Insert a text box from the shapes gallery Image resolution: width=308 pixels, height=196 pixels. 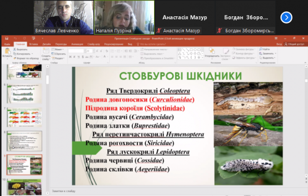(180, 49)
